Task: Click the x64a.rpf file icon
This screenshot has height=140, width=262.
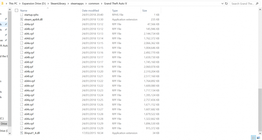Action: click(21, 24)
